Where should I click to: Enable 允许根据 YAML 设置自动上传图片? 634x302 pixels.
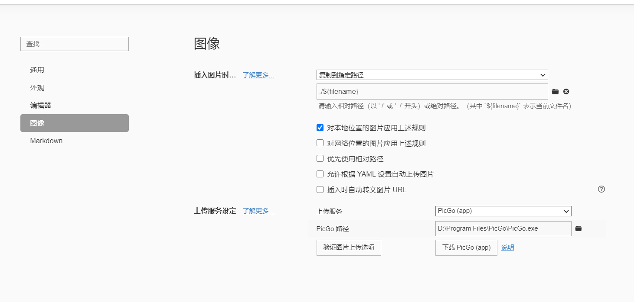point(320,174)
